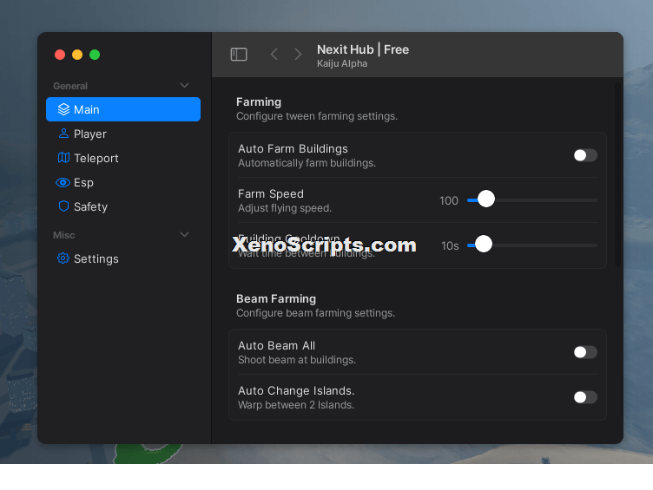Click the Farming section heading
The width and height of the screenshot is (653, 490).
259,102
